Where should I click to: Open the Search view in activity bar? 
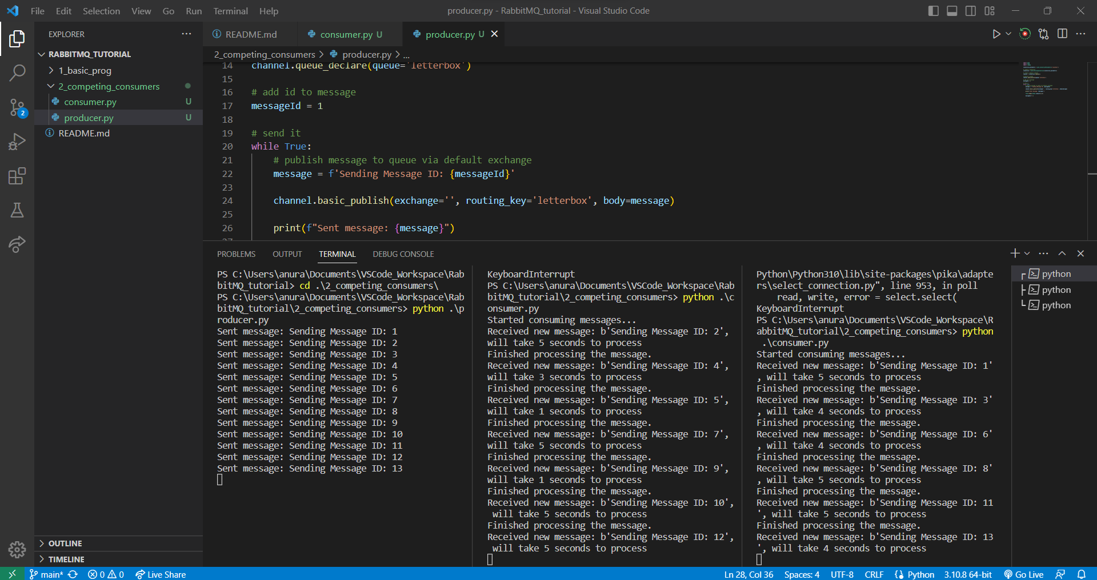17,72
